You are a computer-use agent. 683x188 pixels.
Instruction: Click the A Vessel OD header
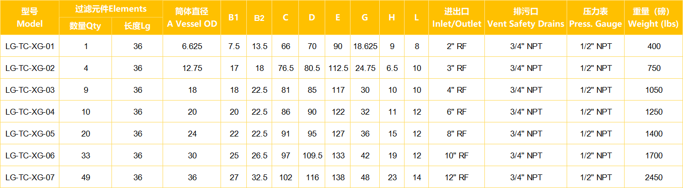192,17
